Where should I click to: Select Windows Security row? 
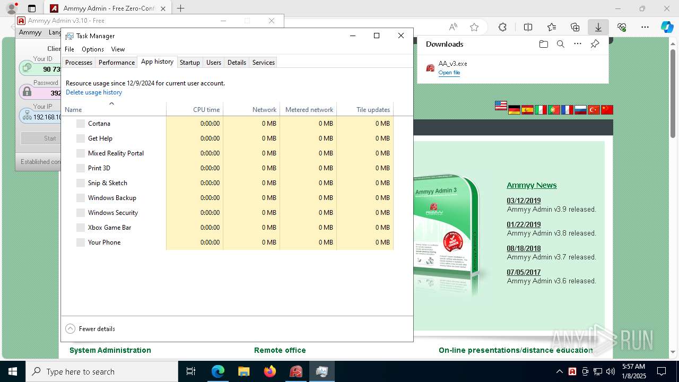[x=228, y=213]
